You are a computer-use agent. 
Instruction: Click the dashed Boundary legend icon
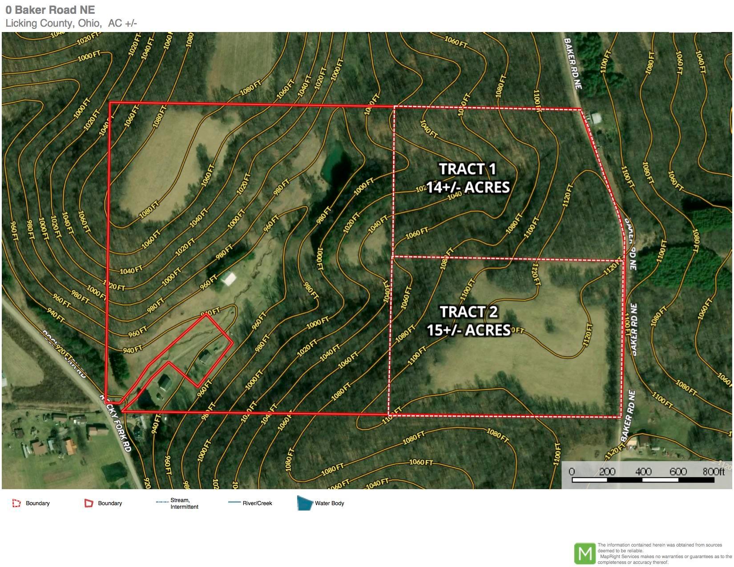(16, 503)
